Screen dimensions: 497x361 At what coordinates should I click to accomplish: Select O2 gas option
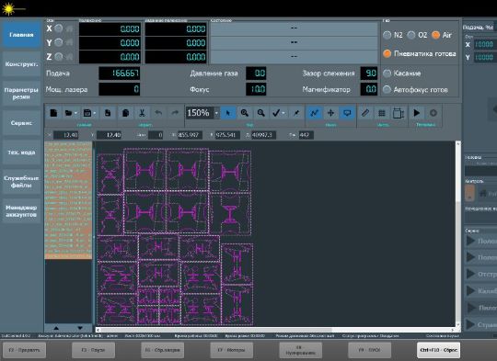(x=411, y=35)
